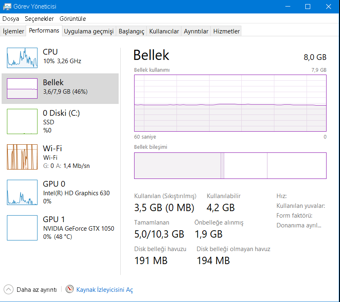
Task: Click the Hız: label
Action: tap(281, 196)
